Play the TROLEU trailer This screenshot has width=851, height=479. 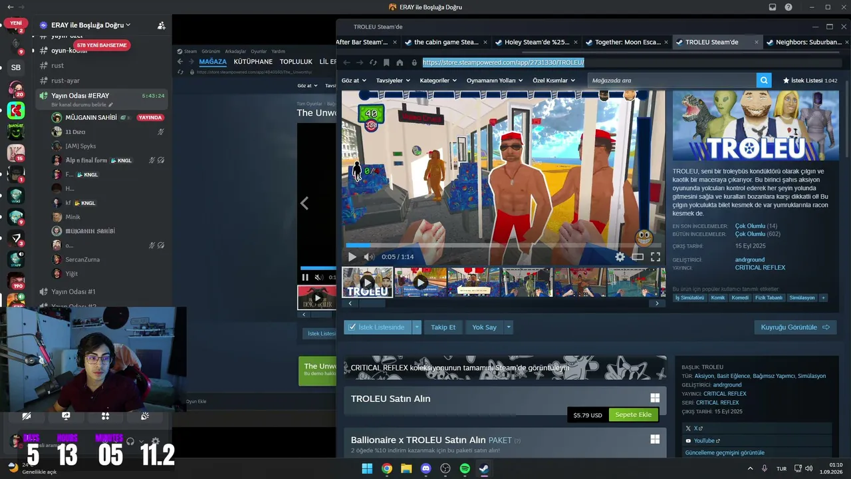tap(352, 257)
